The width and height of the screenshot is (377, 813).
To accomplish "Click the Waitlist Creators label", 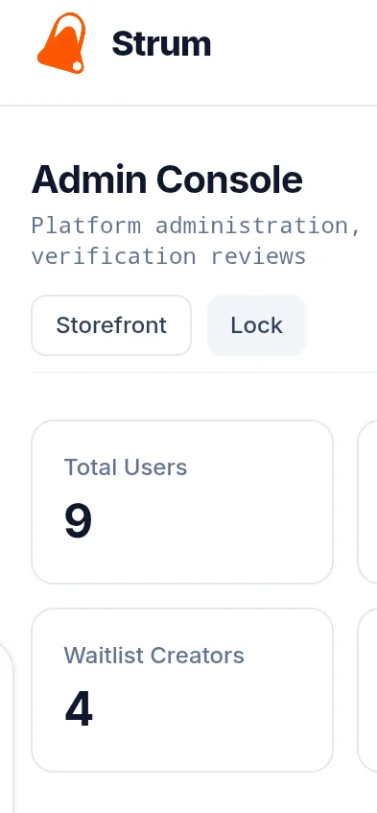I will point(153,656).
